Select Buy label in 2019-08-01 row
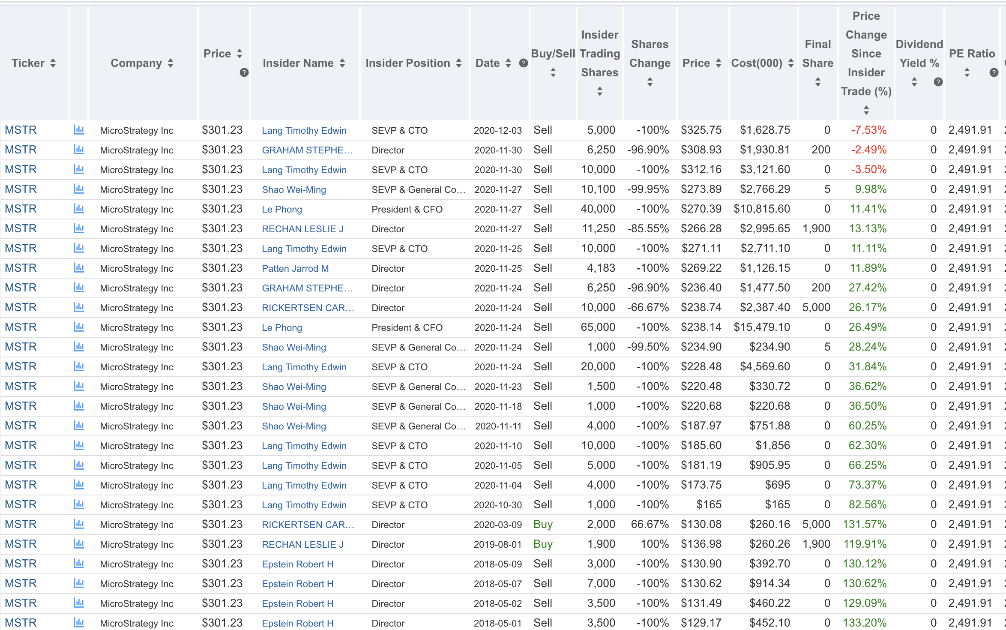1006x630 pixels. point(543,544)
